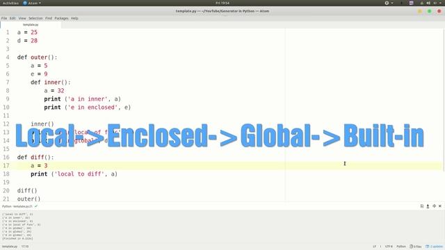Click the 'outer()' call on line 21
The image size is (445, 250).
point(29,199)
